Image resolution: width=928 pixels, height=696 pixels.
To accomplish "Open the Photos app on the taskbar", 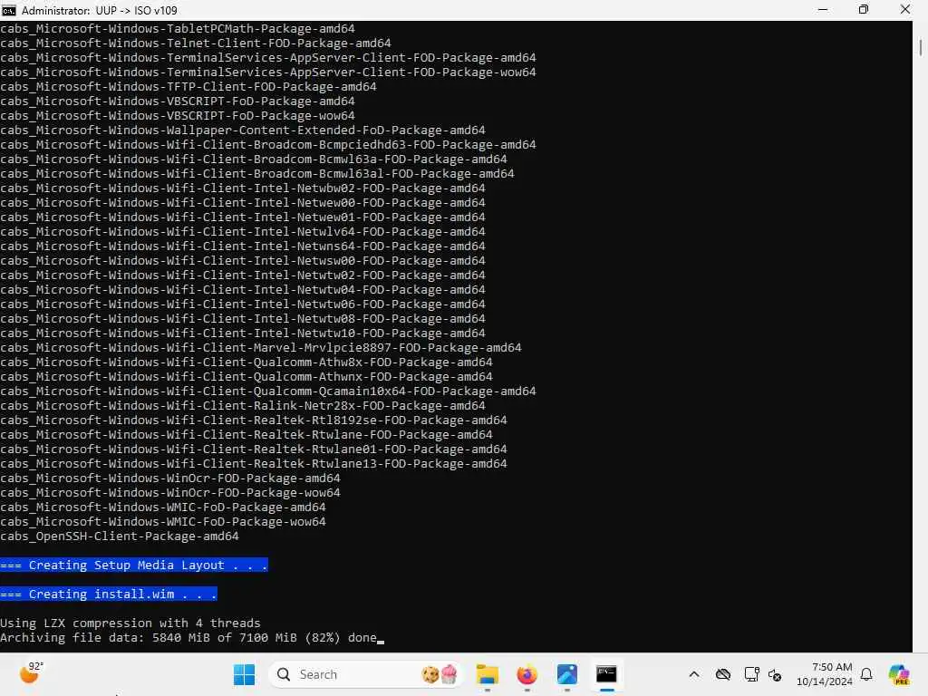I will 566,674.
